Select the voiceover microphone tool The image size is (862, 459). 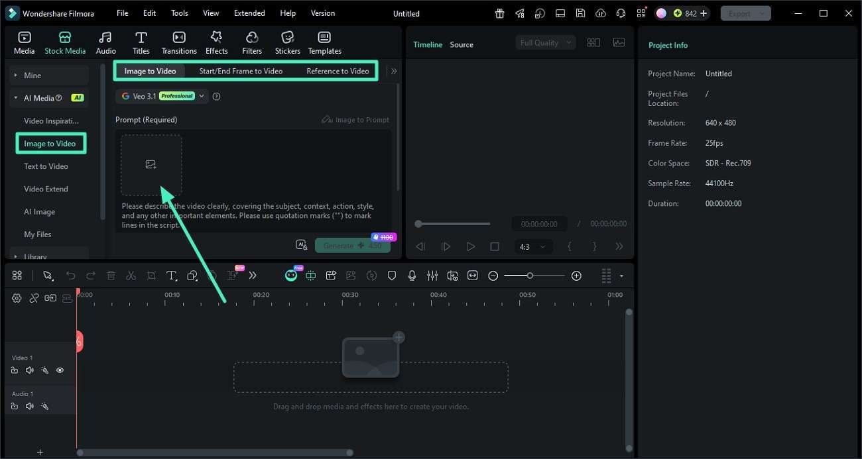click(x=412, y=275)
